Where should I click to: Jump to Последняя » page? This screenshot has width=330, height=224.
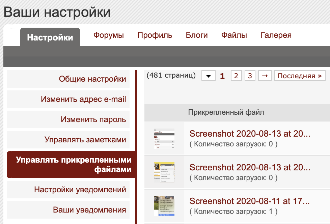300,76
